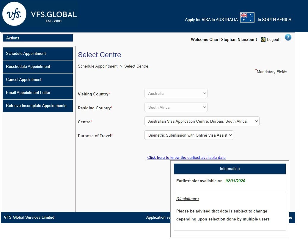Choose Cancel Appointment from the sidebar
The image size is (308, 243).
[38, 79]
